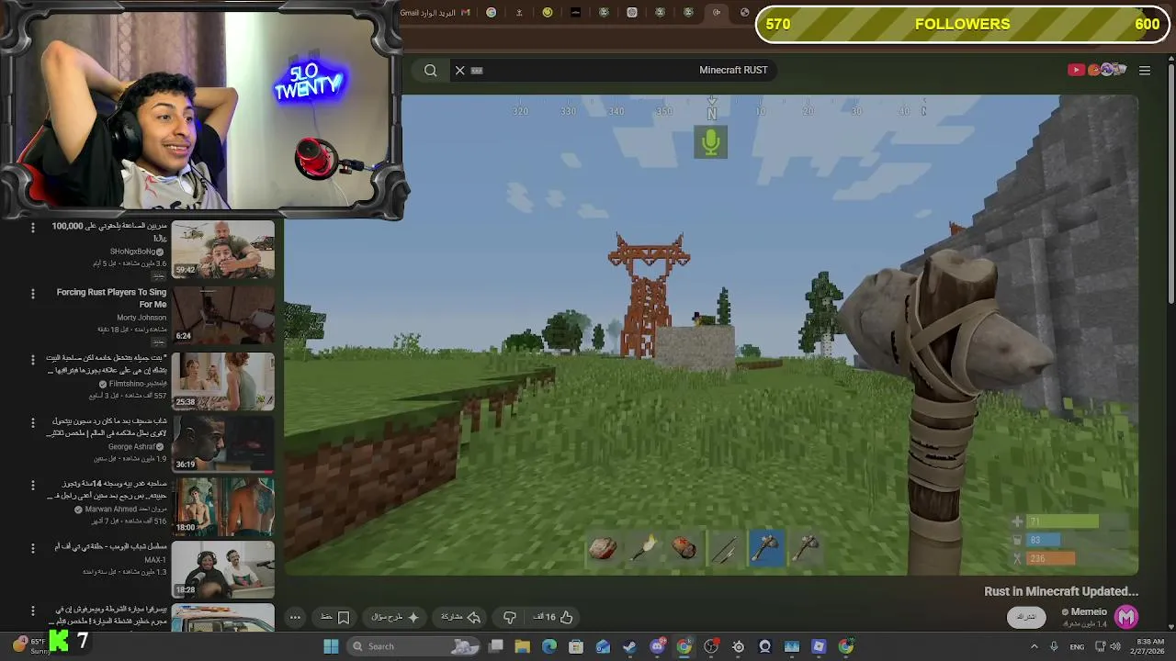Click the Rust in Minecraft Updated title

(x=1061, y=592)
